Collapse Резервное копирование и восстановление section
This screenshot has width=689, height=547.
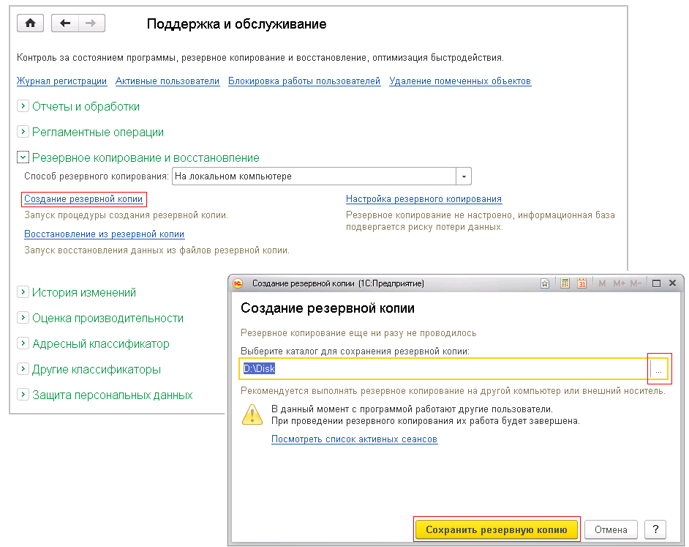[23, 158]
